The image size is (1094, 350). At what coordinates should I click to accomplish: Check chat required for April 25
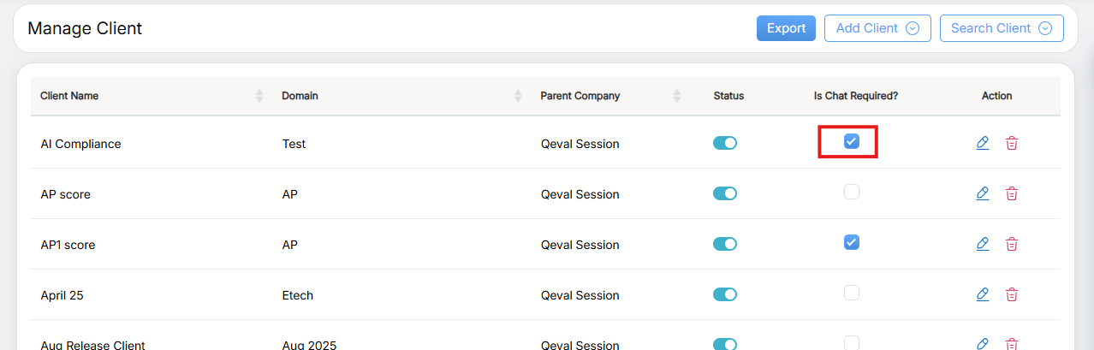851,293
